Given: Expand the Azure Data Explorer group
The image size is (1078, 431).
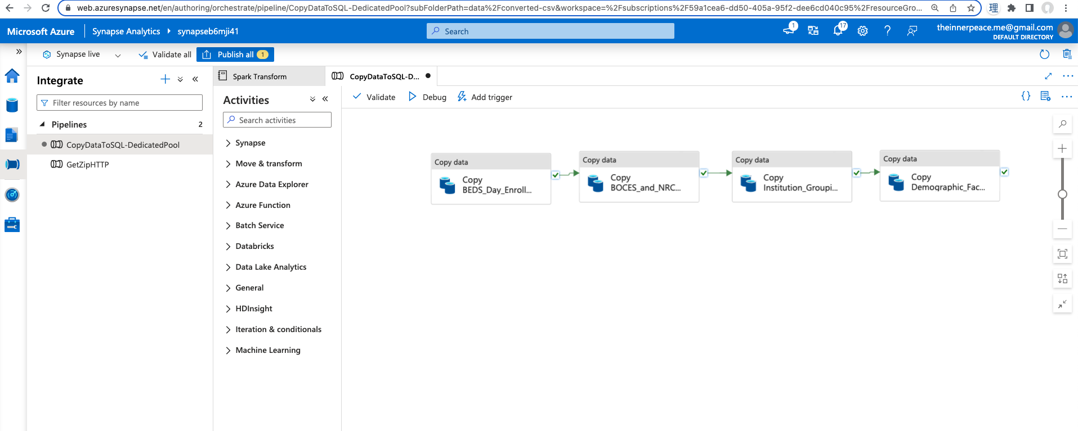Looking at the screenshot, I should click(x=228, y=184).
